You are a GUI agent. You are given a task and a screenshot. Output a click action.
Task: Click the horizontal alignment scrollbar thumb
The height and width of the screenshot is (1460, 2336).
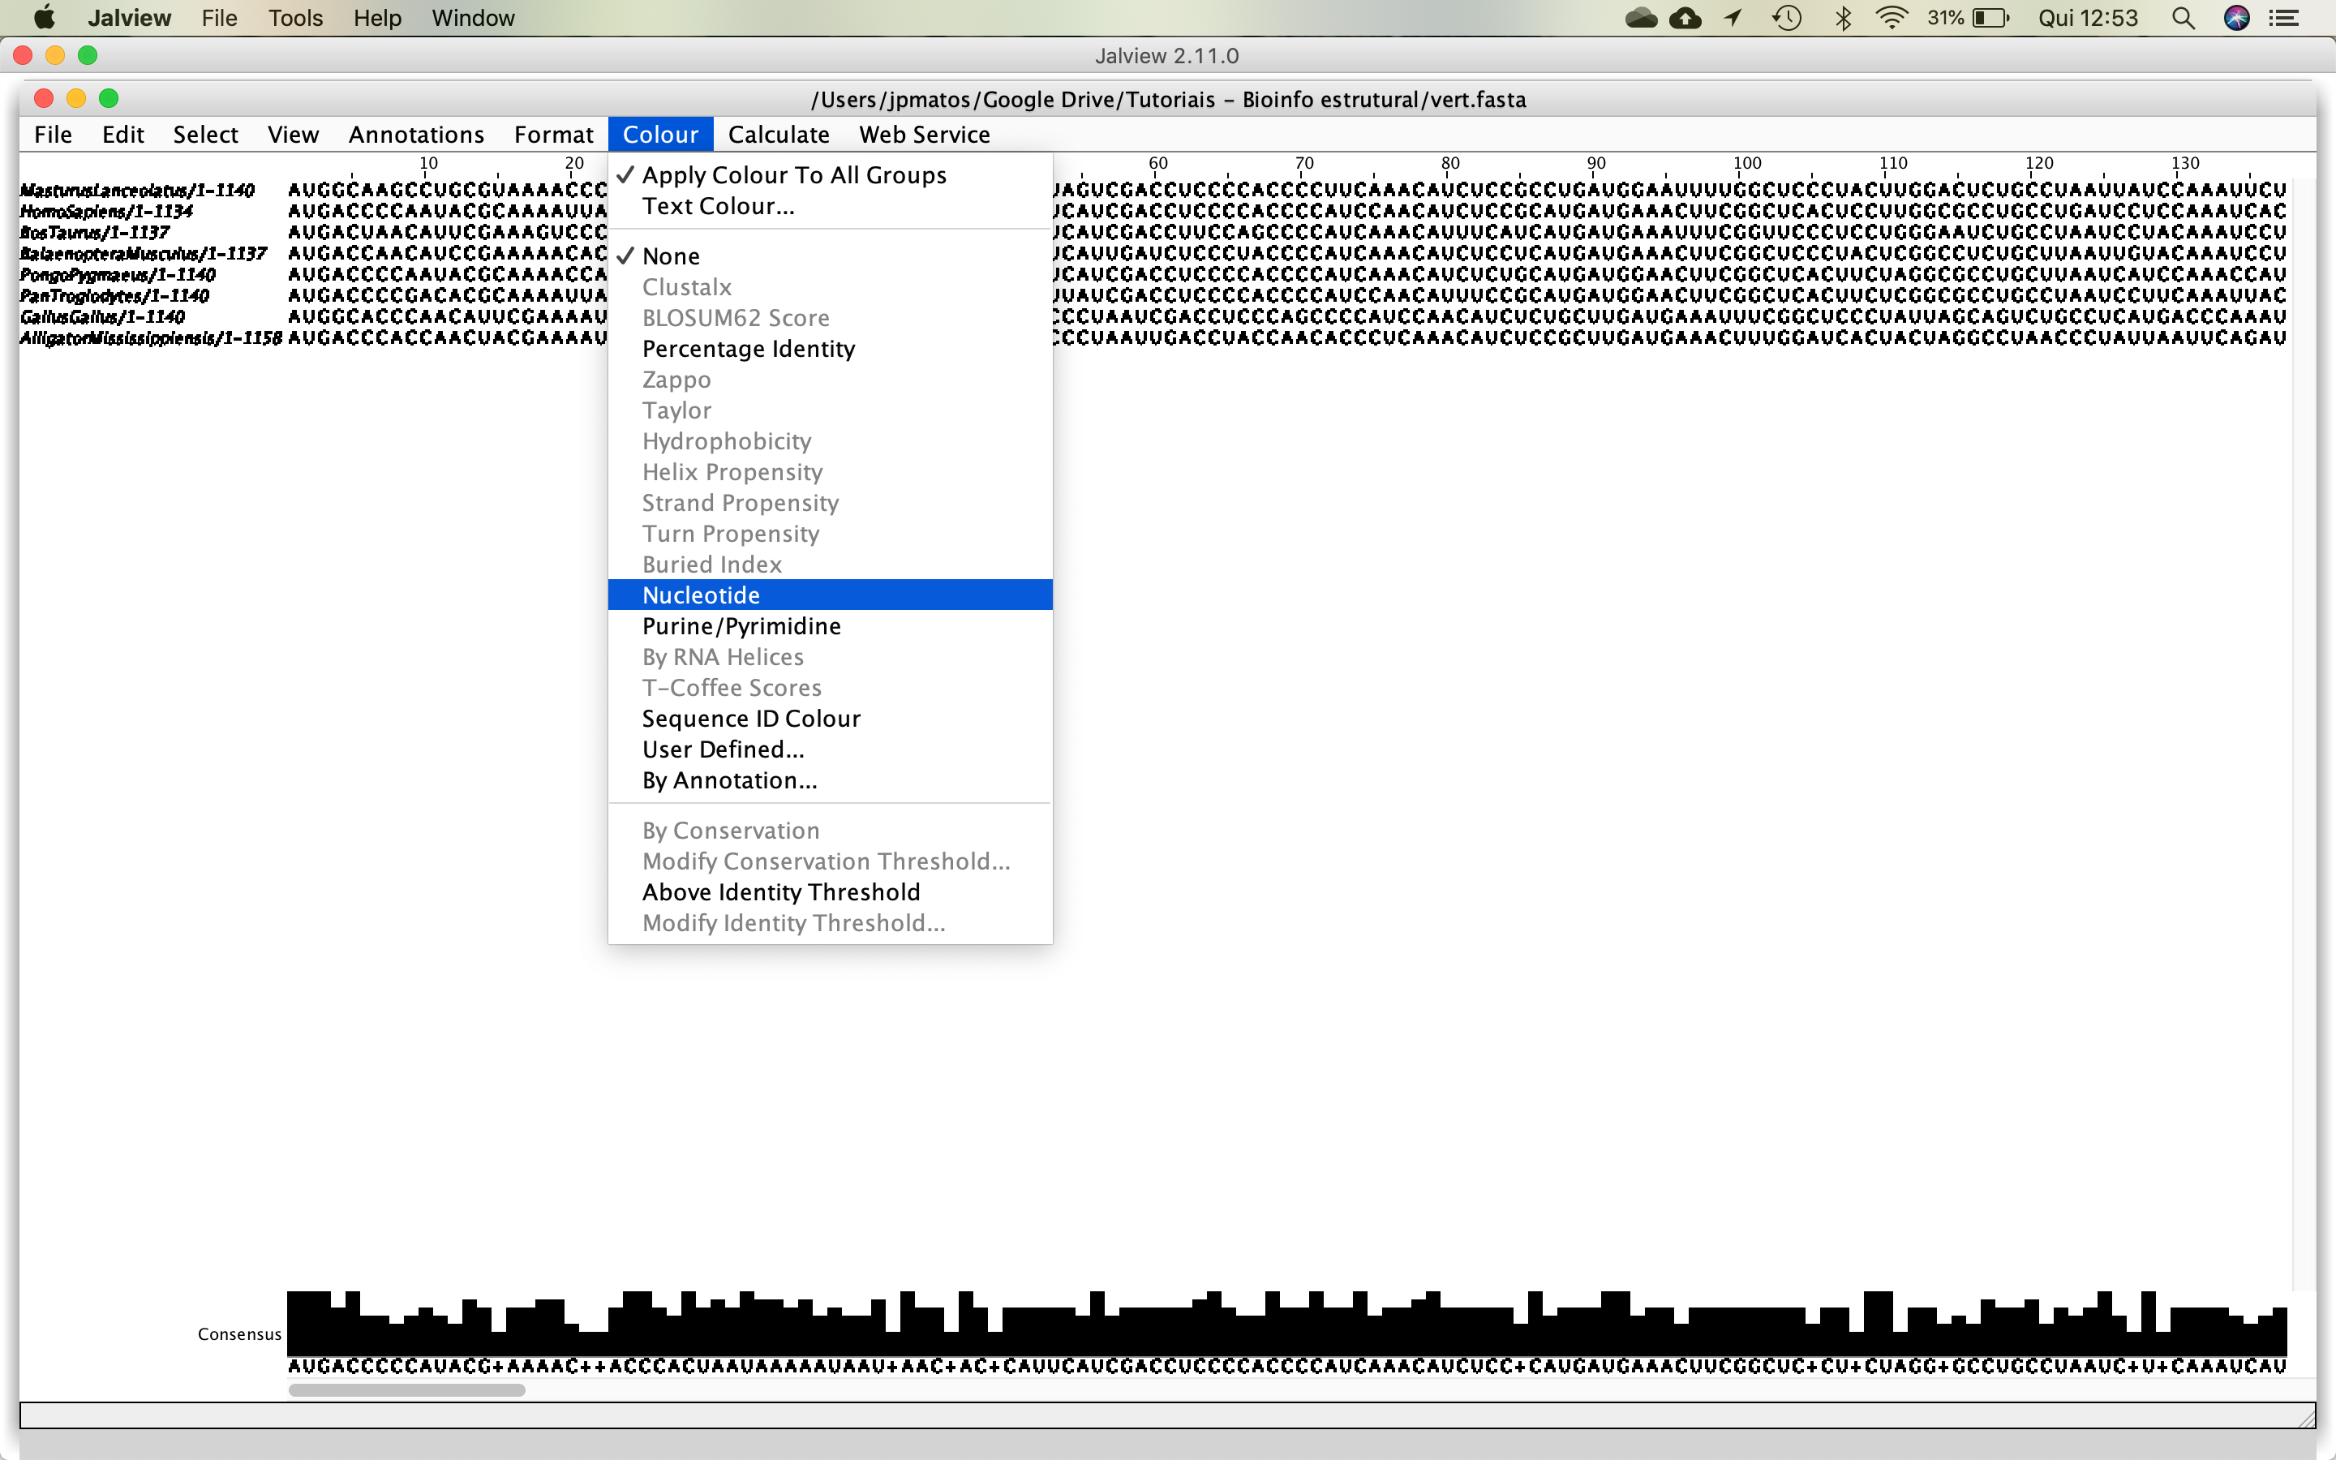tap(406, 1390)
